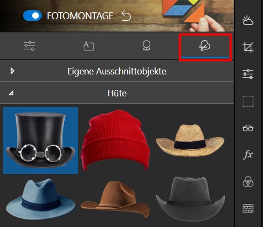Select the dashed rectangle selection tool
Image resolution: width=263 pixels, height=227 pixels.
[248, 101]
